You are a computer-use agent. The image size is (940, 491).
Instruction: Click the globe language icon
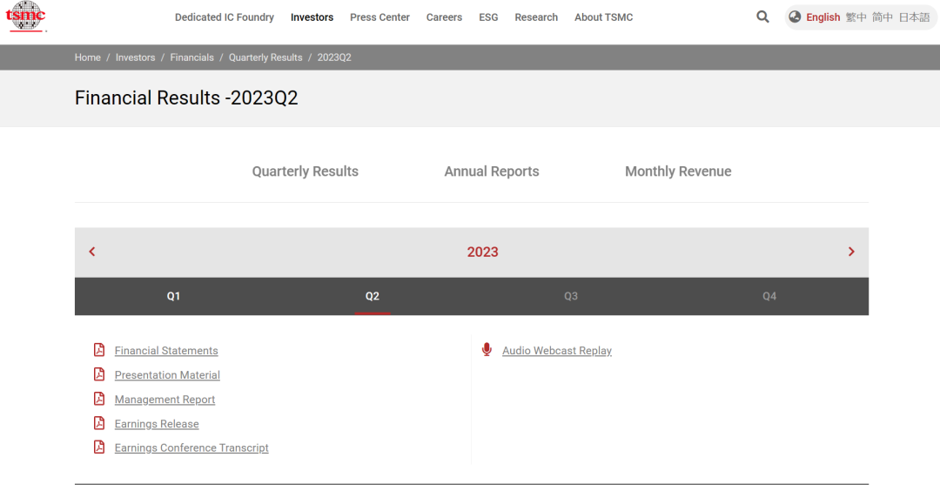point(795,17)
